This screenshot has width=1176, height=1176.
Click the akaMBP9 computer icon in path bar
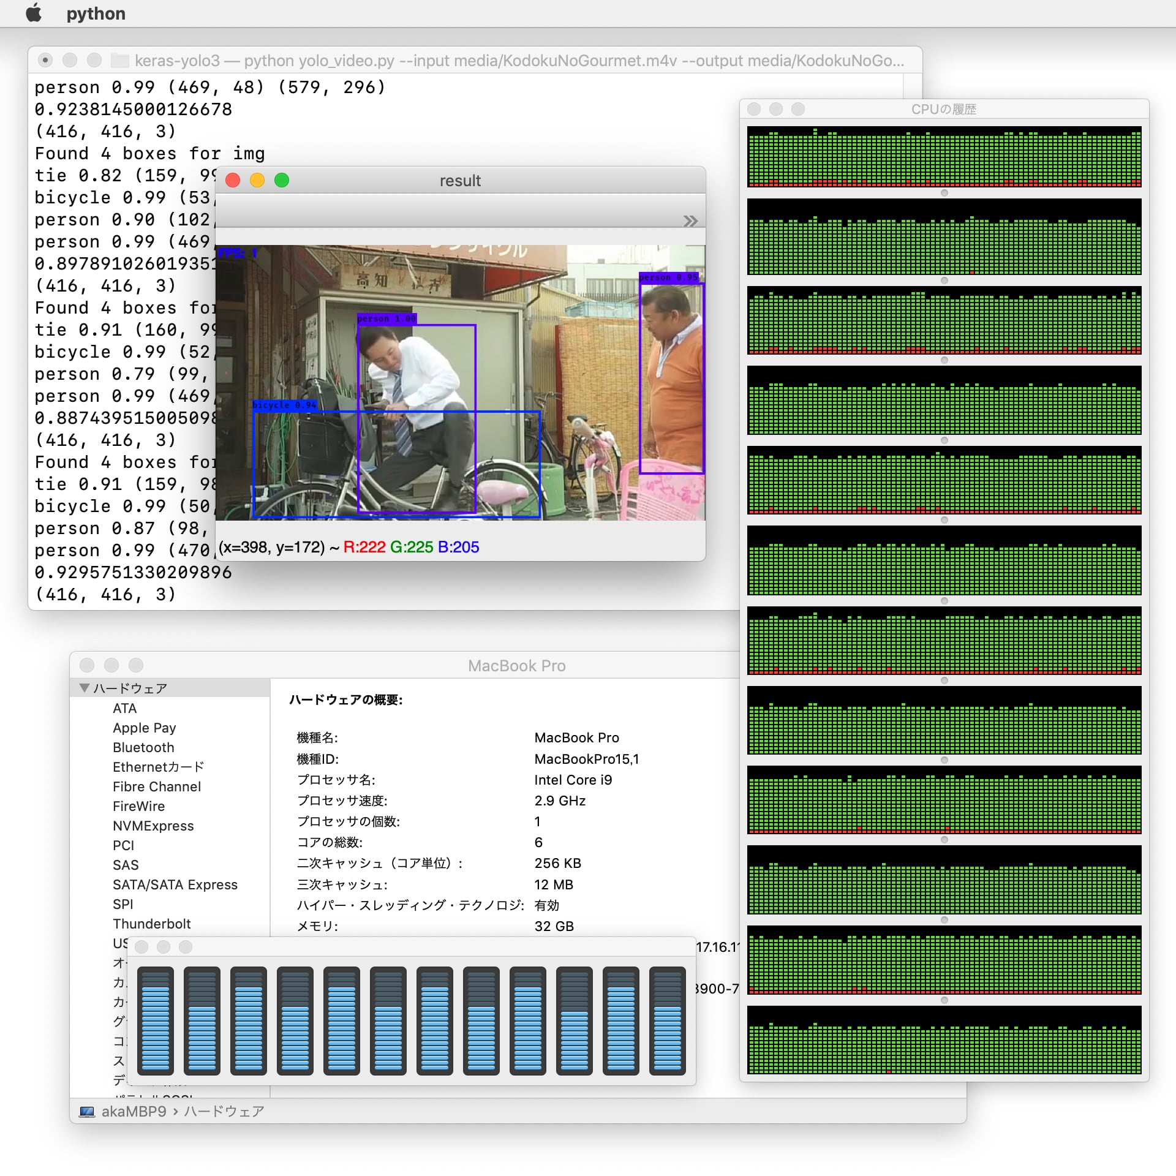(x=87, y=1112)
